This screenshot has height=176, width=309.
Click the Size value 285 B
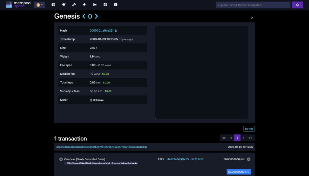point(93,48)
